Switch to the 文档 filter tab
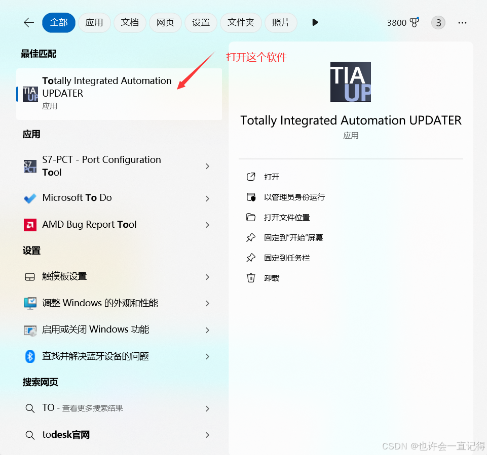Image resolution: width=487 pixels, height=455 pixels. [130, 22]
